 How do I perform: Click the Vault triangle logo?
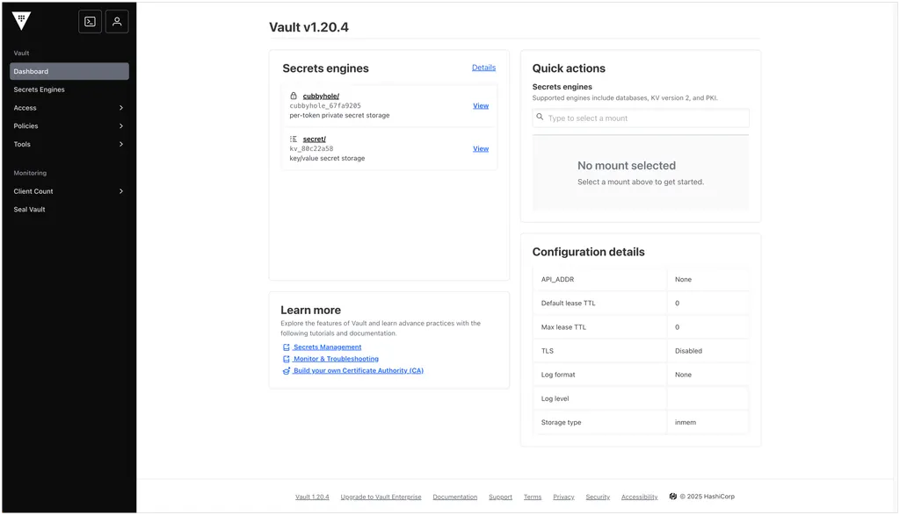(21, 21)
